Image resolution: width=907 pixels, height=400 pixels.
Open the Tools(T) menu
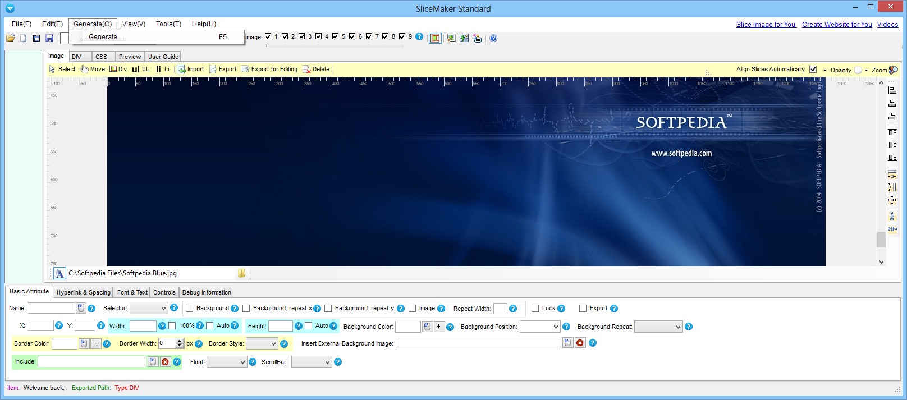(x=168, y=24)
